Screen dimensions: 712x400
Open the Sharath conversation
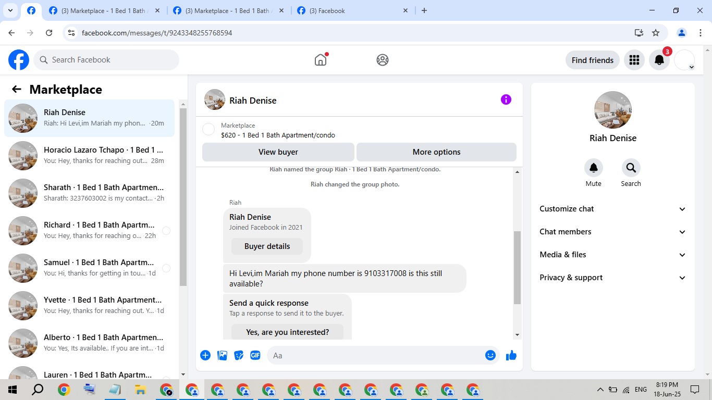click(89, 193)
